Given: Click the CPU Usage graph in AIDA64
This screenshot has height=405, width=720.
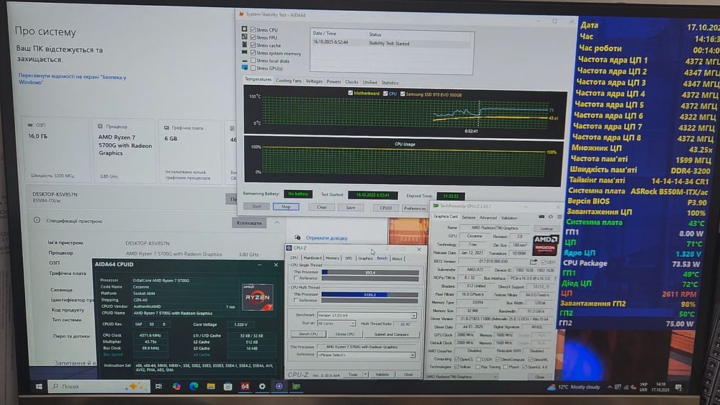Looking at the screenshot, I should tap(404, 160).
